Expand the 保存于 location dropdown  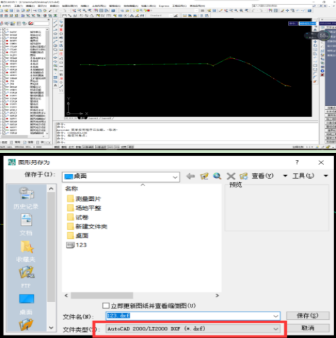[175, 177]
